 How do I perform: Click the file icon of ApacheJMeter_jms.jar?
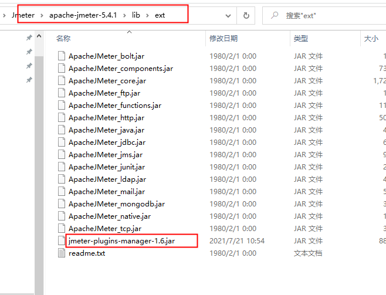point(62,154)
